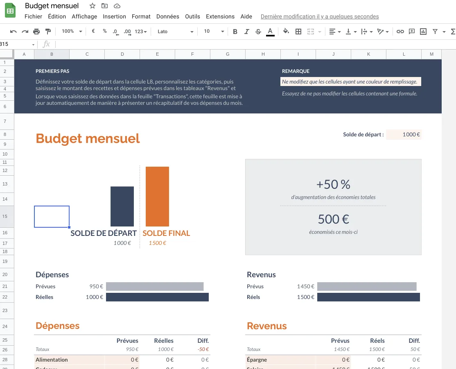Viewport: 456px width, 369px height.
Task: Click the name box dropdown arrow
Action: (x=33, y=45)
